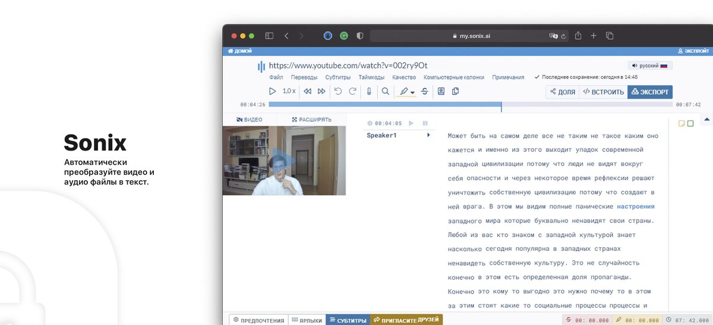Click the translate icon in address bar

(x=553, y=36)
